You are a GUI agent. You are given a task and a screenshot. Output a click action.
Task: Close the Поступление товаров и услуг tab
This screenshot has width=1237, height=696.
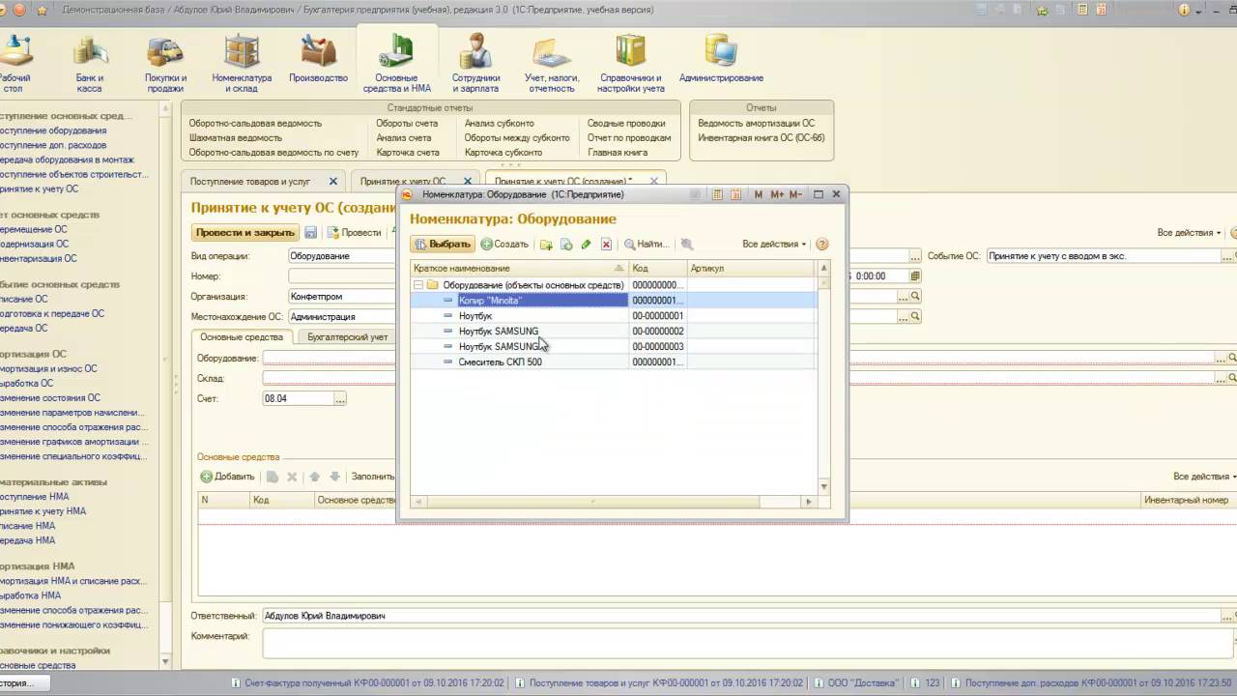coord(333,181)
